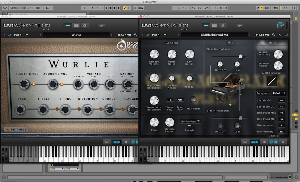Open the fx section icon
The width and height of the screenshot is (300, 182).
pos(280,35)
